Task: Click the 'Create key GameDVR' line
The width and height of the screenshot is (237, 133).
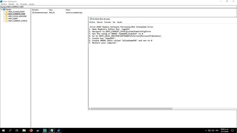Action: pos(102,38)
